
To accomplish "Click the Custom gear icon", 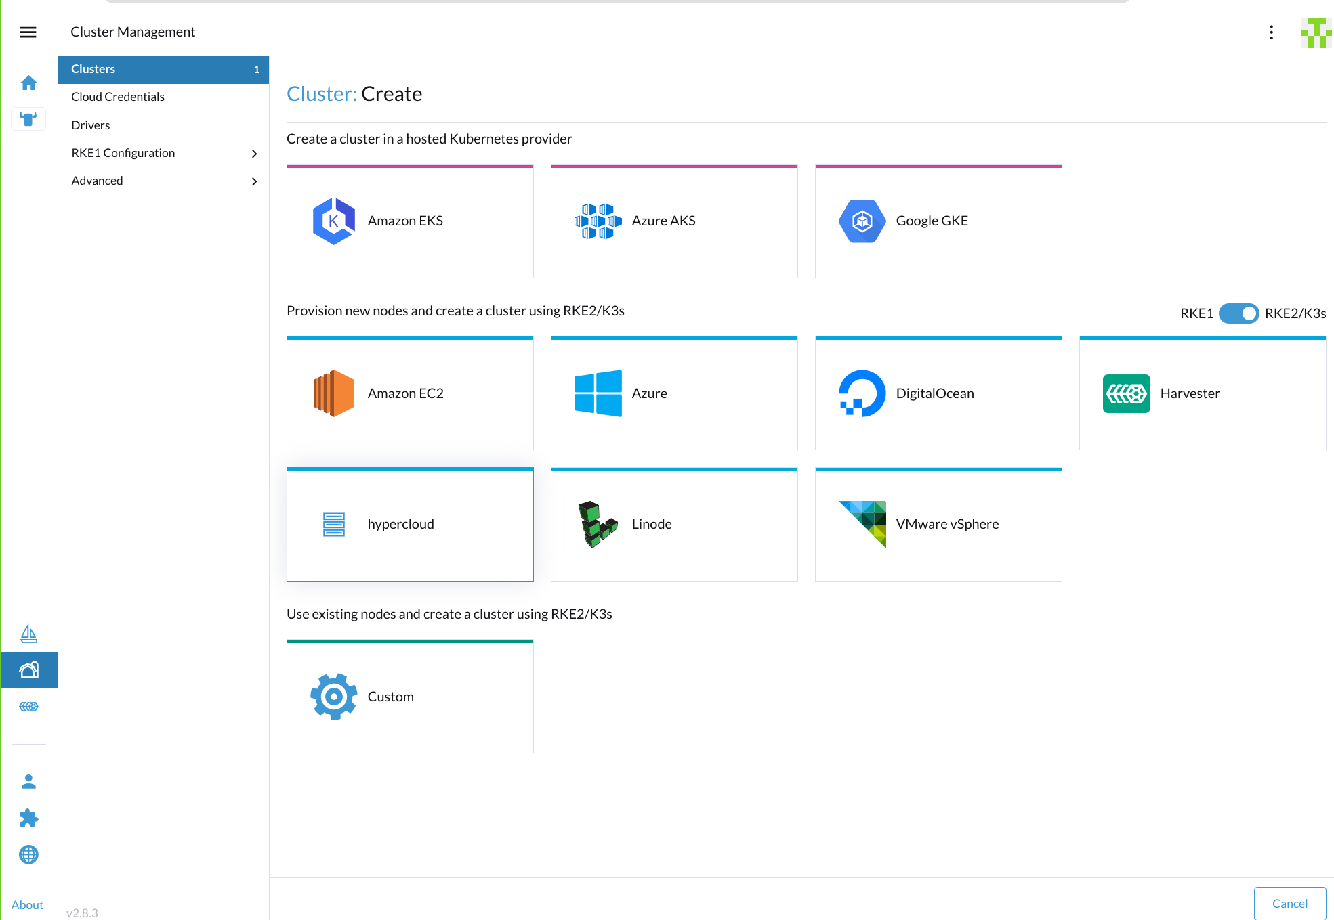I will point(333,697).
